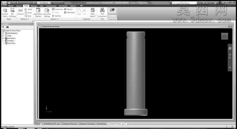
Task: Open the Macros dialog
Action: point(68,9)
